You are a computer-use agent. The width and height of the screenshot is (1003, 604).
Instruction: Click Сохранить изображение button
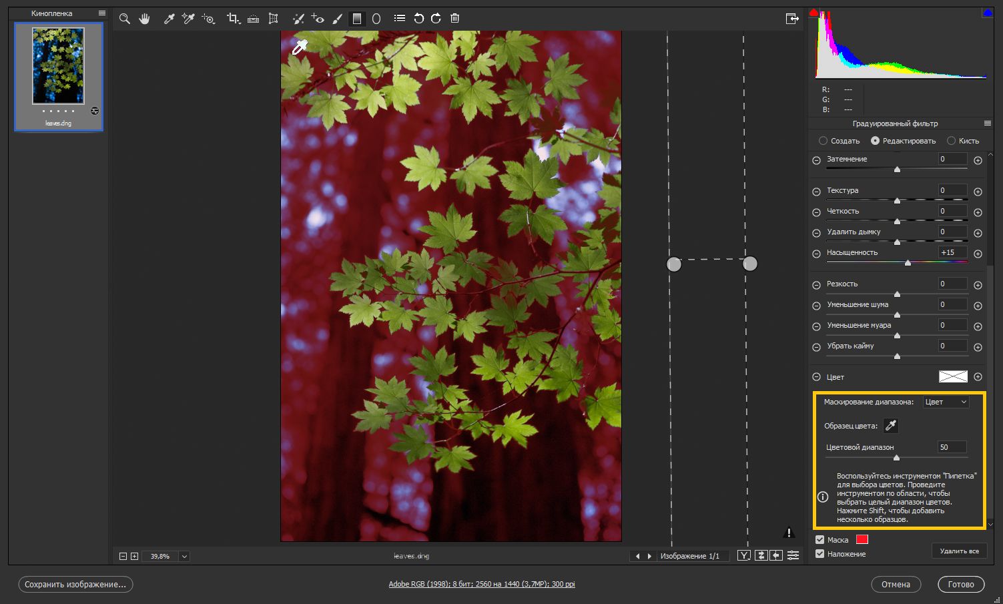[x=75, y=585]
